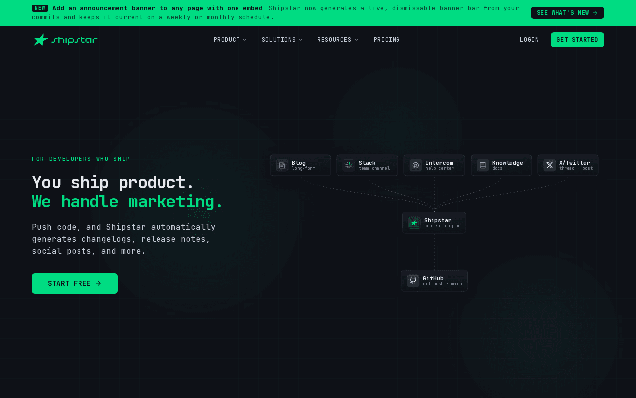Open the Resources nav menu
This screenshot has width=636, height=398.
coord(338,40)
